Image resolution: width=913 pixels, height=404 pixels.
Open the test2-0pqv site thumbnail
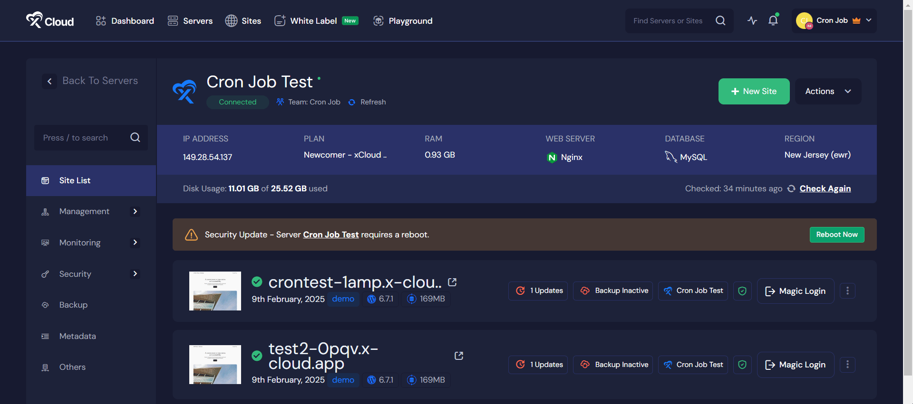215,365
